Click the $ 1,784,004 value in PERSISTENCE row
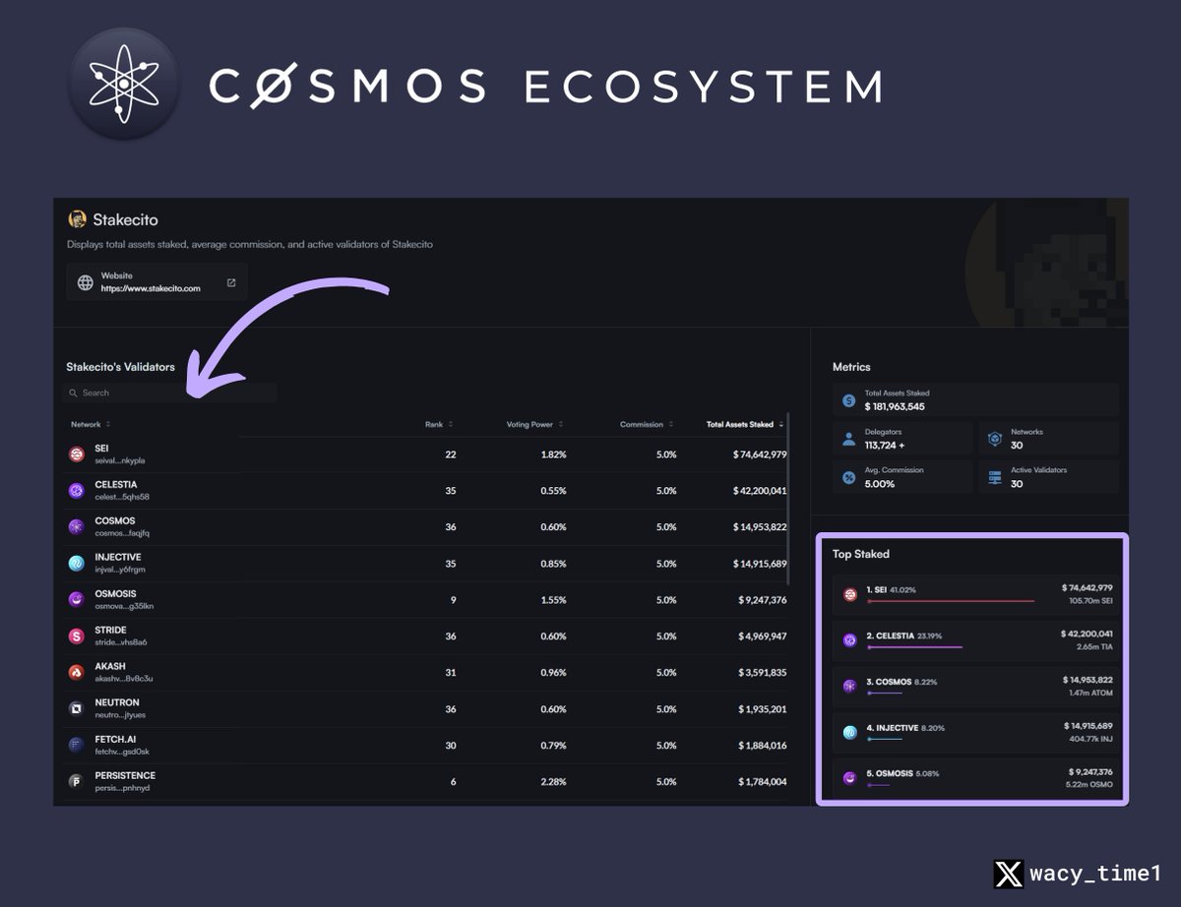This screenshot has height=907, width=1181. (x=763, y=781)
